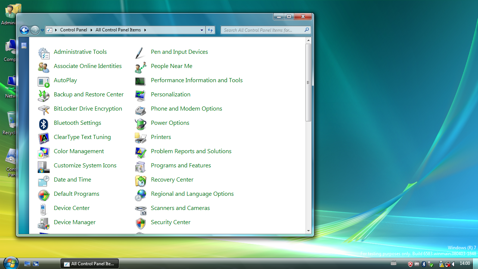Click the small icon in the left pane

point(24,46)
